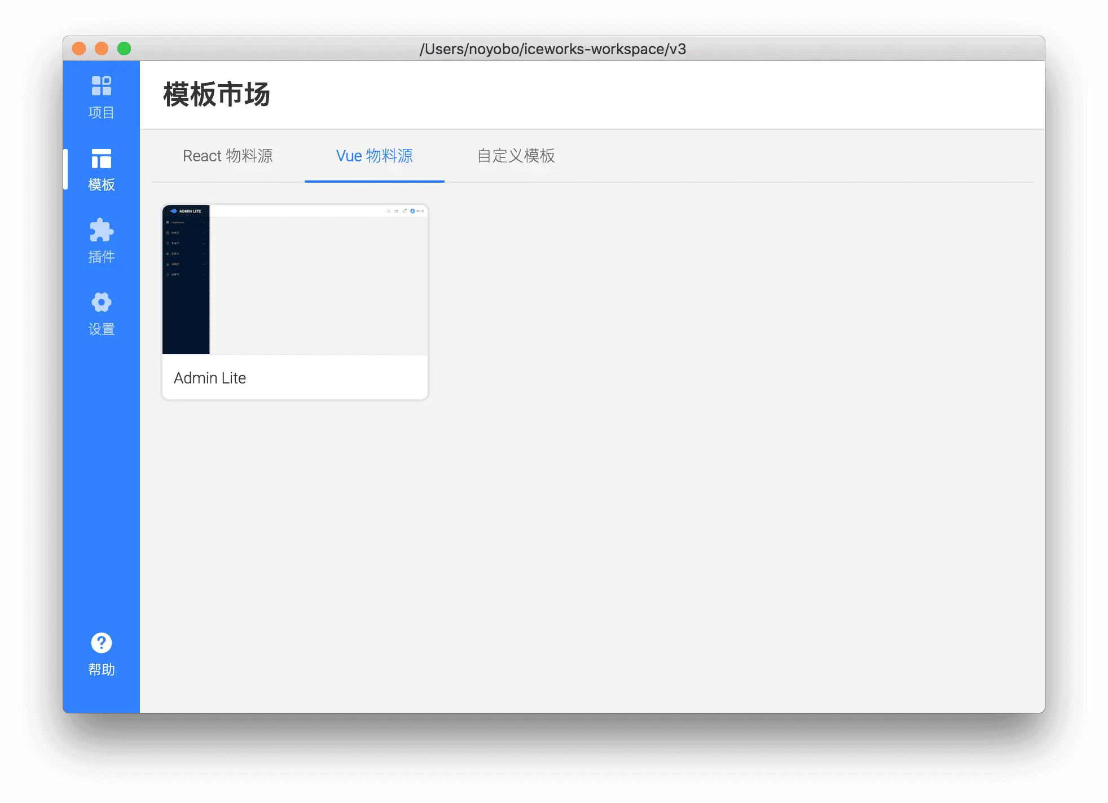Click the 项目 text label in sidebar

tap(102, 112)
